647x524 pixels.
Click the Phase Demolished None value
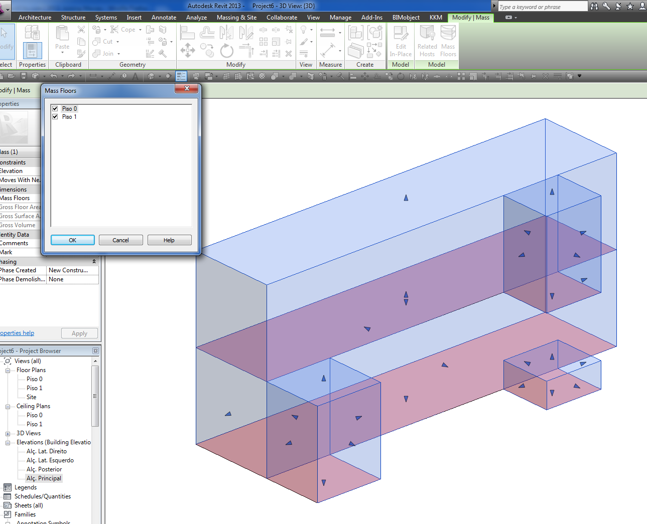pyautogui.click(x=73, y=279)
